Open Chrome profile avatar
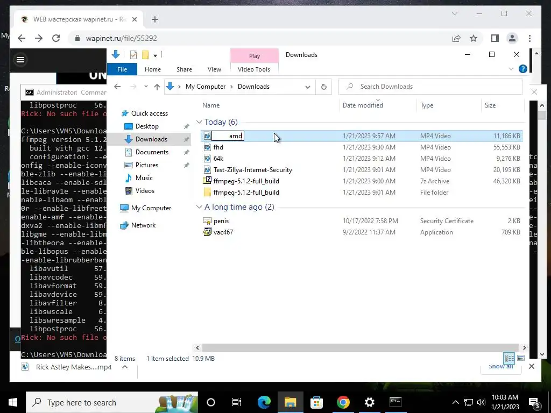The width and height of the screenshot is (551, 413). point(512,38)
